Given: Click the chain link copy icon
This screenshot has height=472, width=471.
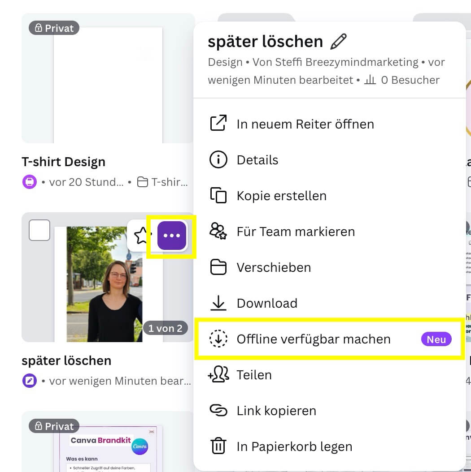Looking at the screenshot, I should [218, 411].
